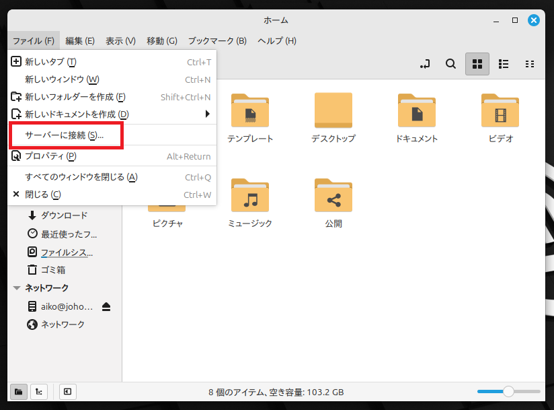Hide the sidebar using status bar button

click(x=67, y=391)
